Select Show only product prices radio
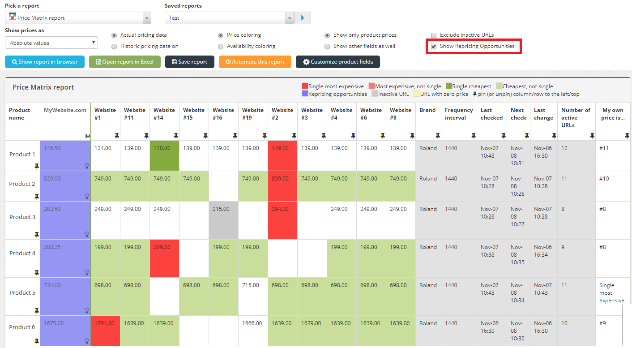Screen dimensions: 632x348 328,35
